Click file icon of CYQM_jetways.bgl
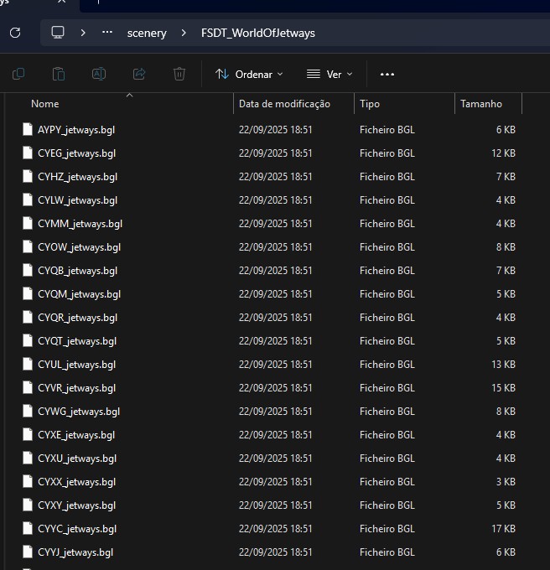550x570 pixels. pos(28,293)
